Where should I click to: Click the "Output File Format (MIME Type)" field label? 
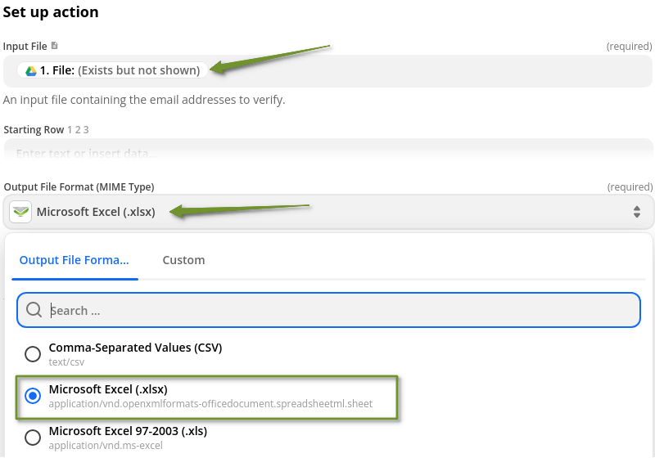pyautogui.click(x=79, y=186)
